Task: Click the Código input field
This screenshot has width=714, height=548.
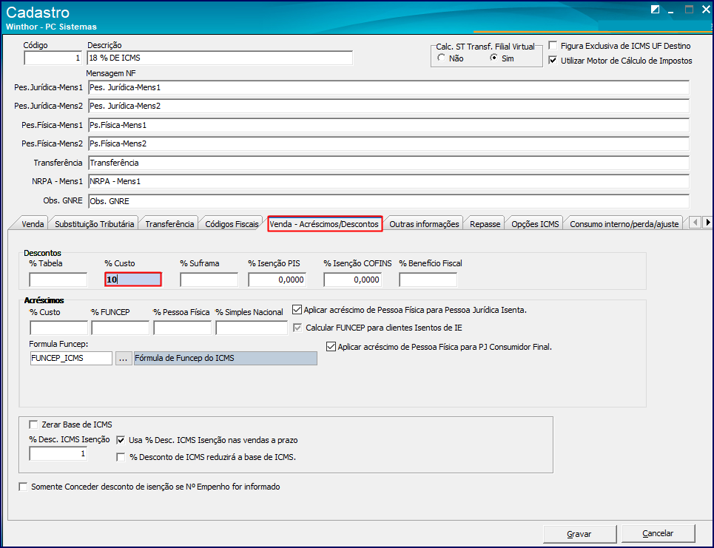Action: pos(53,58)
